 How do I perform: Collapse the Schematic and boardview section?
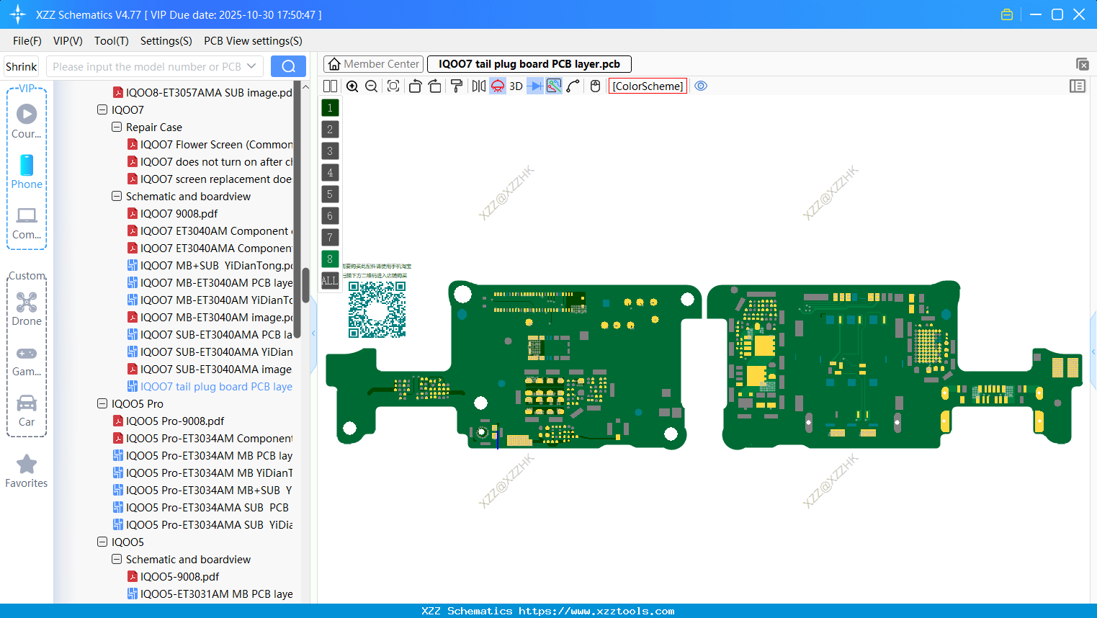click(117, 196)
